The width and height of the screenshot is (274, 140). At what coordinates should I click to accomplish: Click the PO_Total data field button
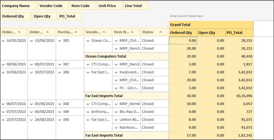click(x=70, y=16)
